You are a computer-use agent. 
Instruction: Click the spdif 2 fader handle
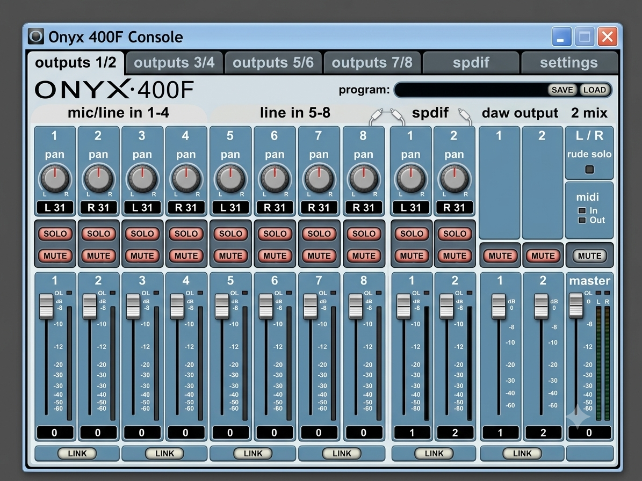point(446,306)
